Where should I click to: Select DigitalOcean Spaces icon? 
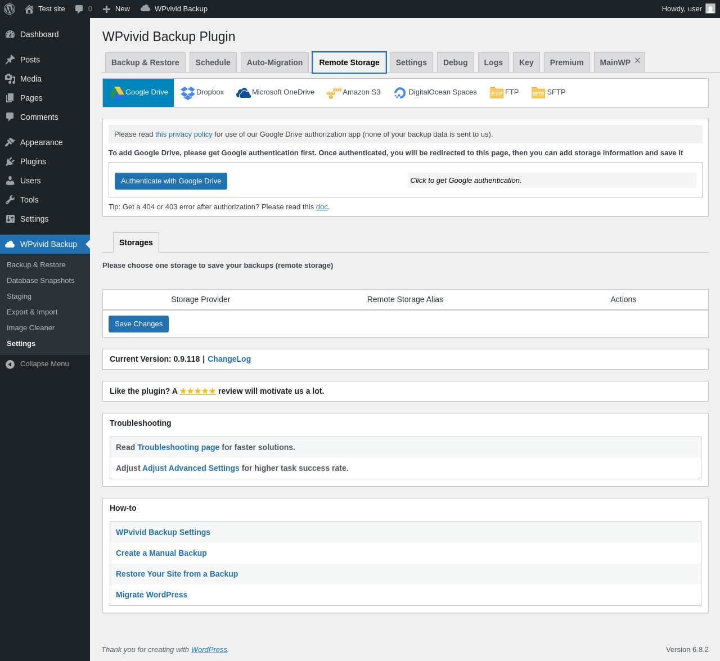point(400,93)
